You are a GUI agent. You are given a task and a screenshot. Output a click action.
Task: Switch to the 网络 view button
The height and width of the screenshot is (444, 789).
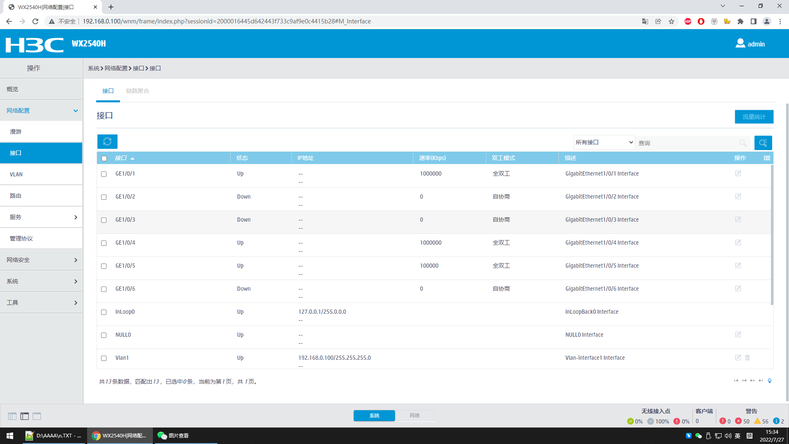click(x=414, y=416)
